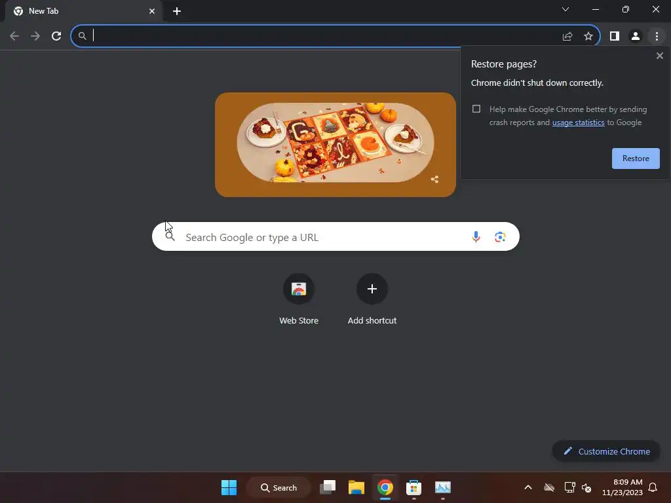This screenshot has width=671, height=503.
Task: Open Chrome three-dot menu
Action: pos(657,37)
